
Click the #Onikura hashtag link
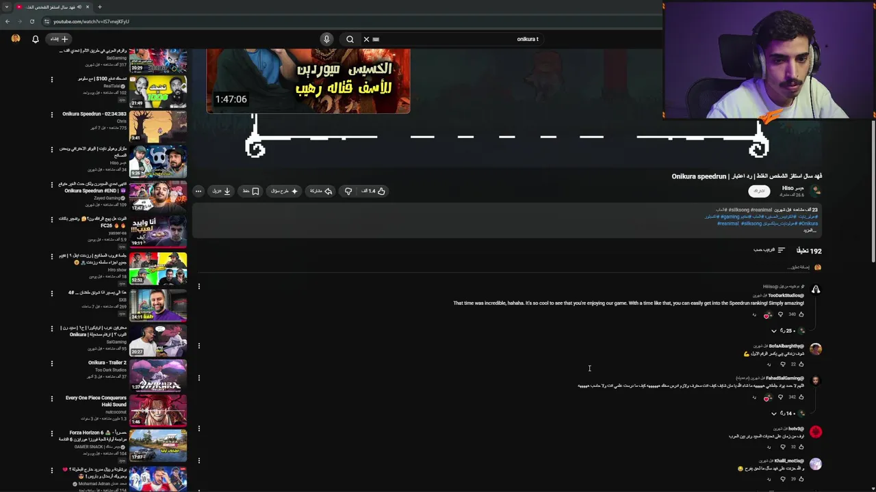pos(808,223)
